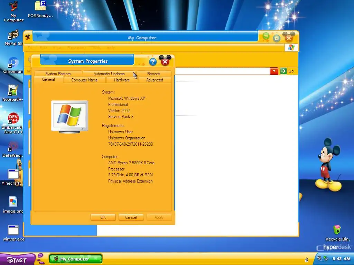Switch to the Advanced tab
Image resolution: width=354 pixels, height=265 pixels.
tap(155, 80)
